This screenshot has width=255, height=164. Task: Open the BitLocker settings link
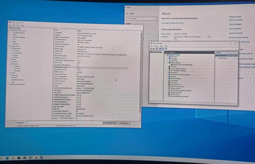point(236,20)
